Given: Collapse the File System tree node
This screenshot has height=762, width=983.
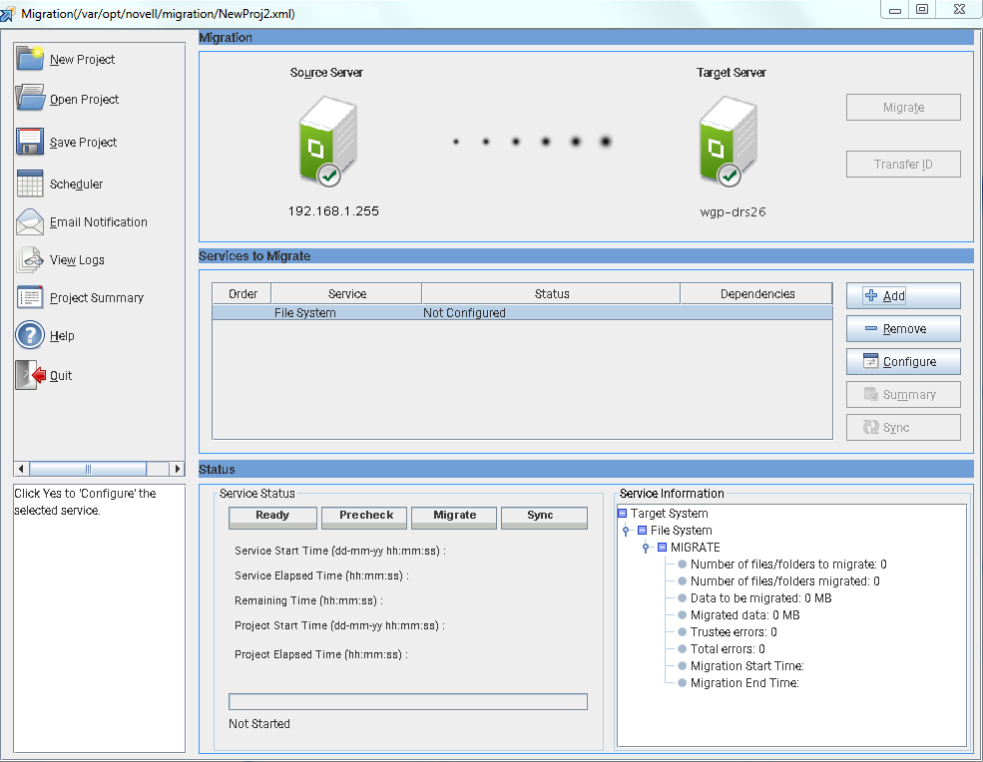Looking at the screenshot, I should [x=626, y=531].
